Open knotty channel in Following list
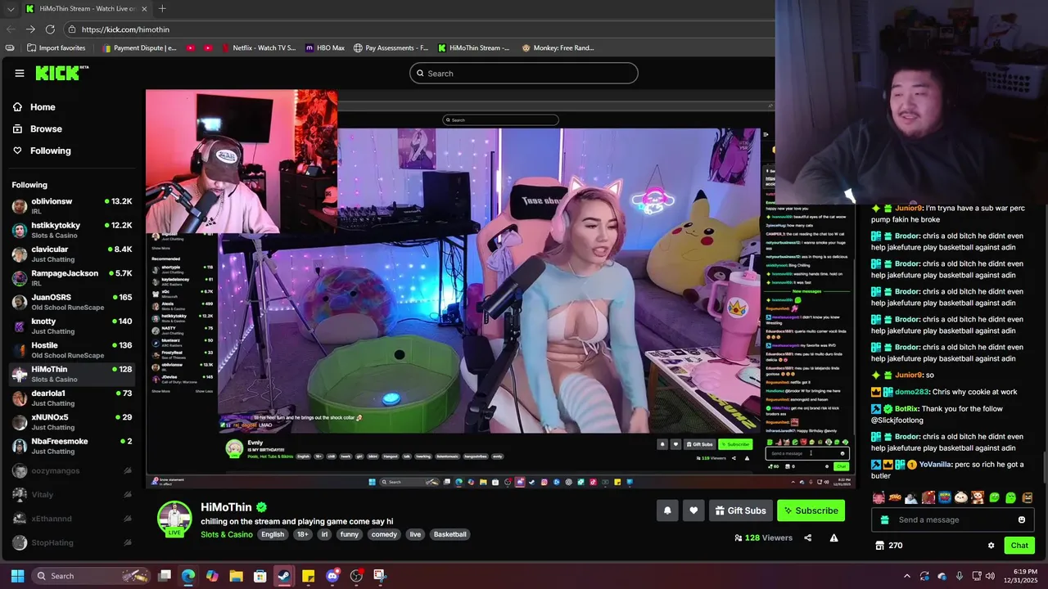This screenshot has width=1048, height=589. point(72,326)
